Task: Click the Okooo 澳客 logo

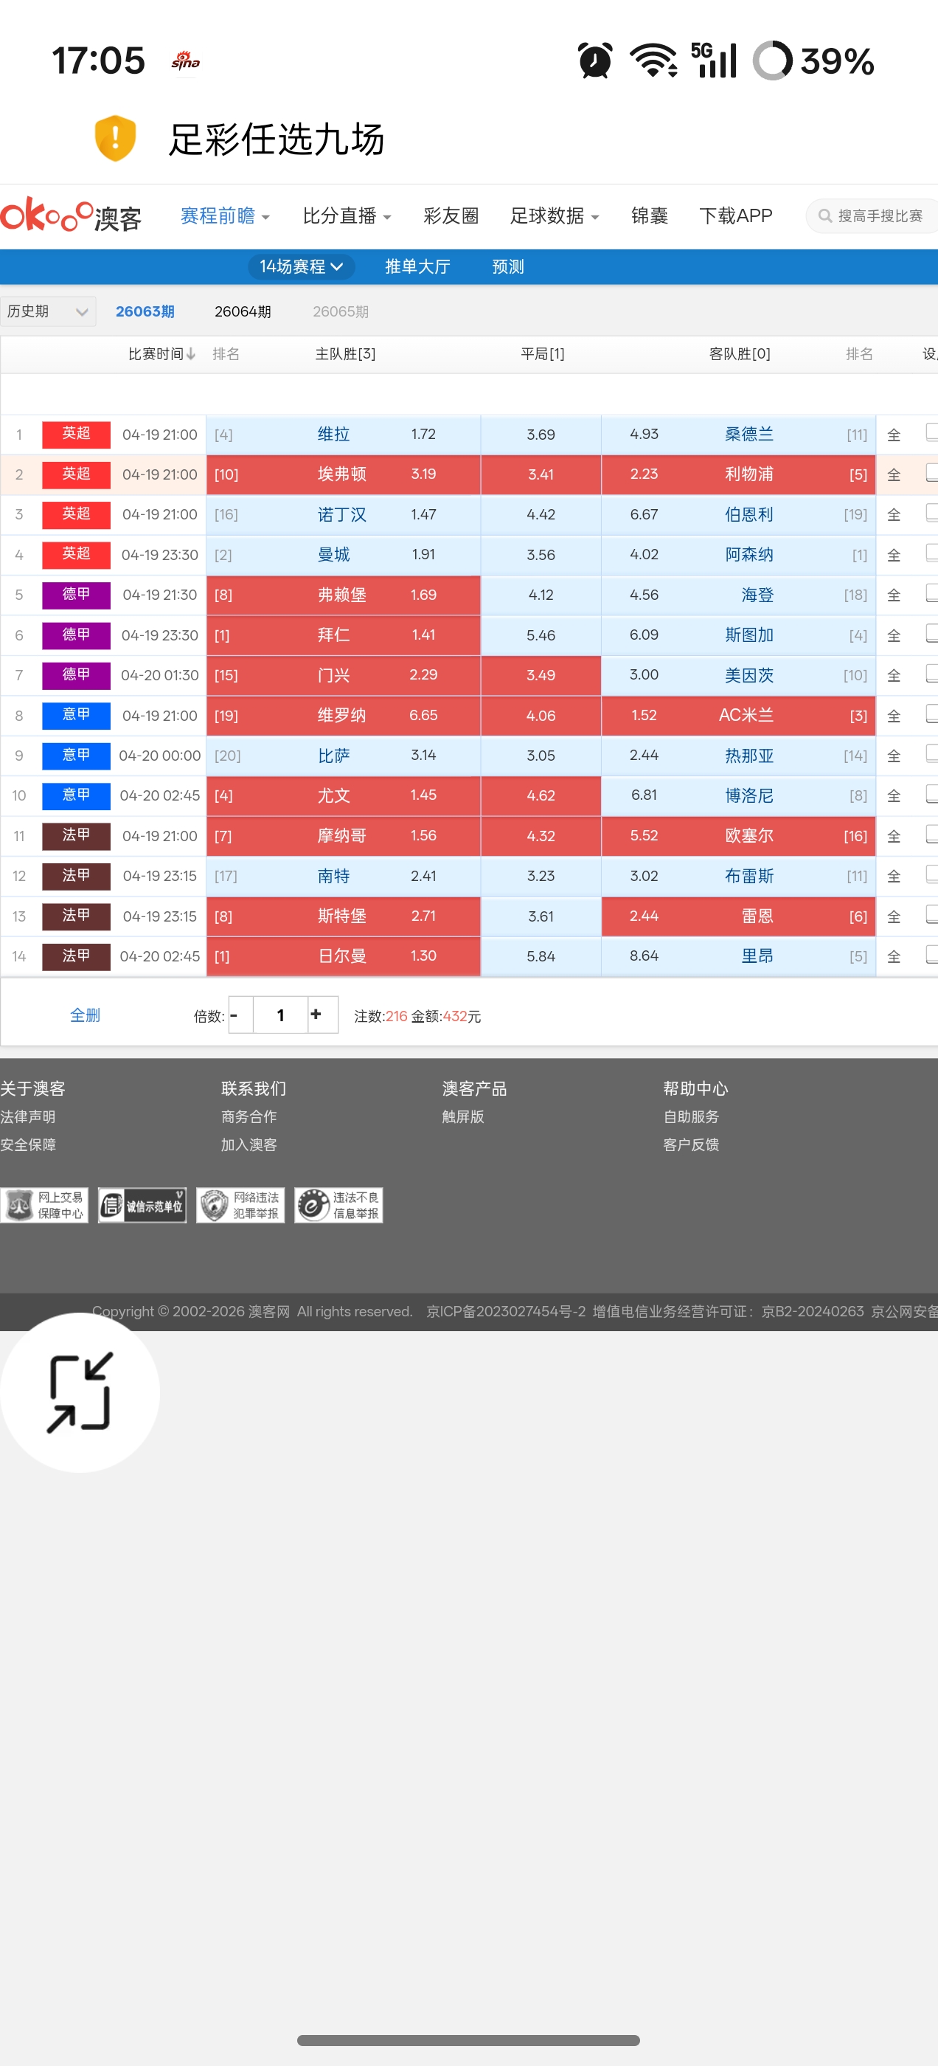Action: pos(72,215)
